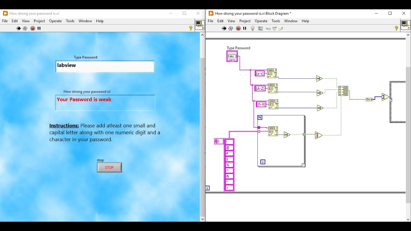
Task: Click the STOP button
Action: coord(109,167)
